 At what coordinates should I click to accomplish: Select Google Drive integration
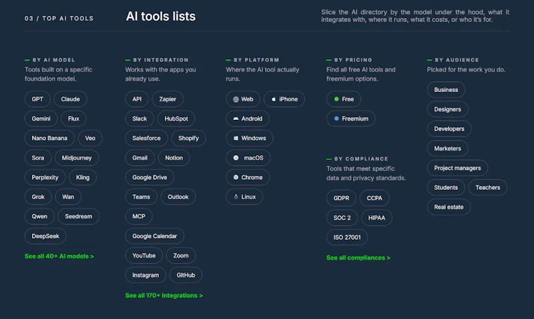tap(150, 177)
